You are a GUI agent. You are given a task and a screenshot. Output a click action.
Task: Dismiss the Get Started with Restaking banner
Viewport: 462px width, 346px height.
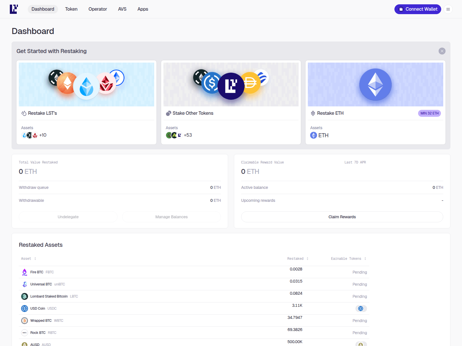[441, 51]
